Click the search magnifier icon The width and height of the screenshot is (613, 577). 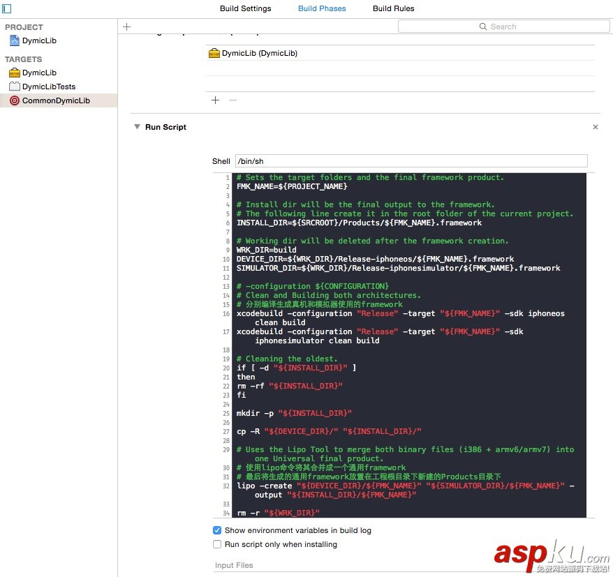[x=482, y=26]
